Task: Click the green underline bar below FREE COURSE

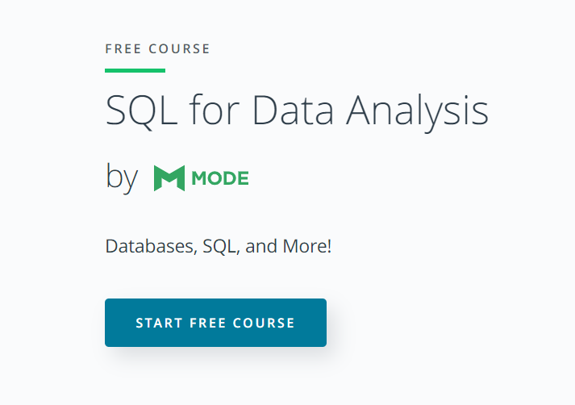Action: pos(135,70)
